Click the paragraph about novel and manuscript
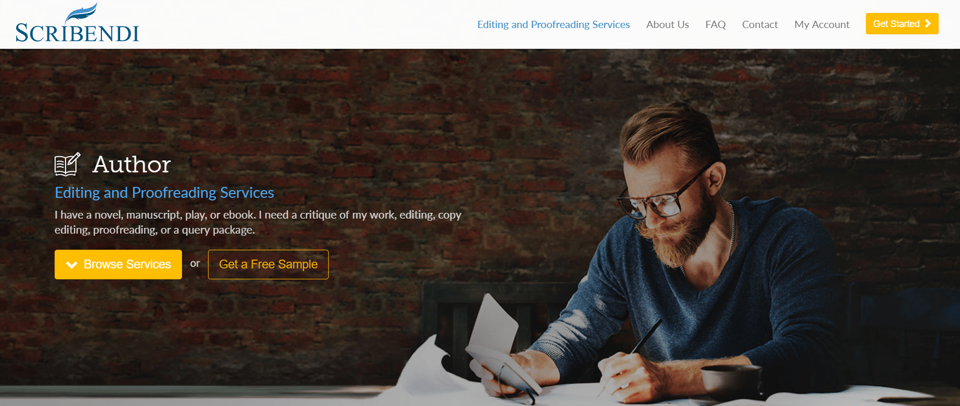Screen dimensions: 960x406 click(258, 222)
